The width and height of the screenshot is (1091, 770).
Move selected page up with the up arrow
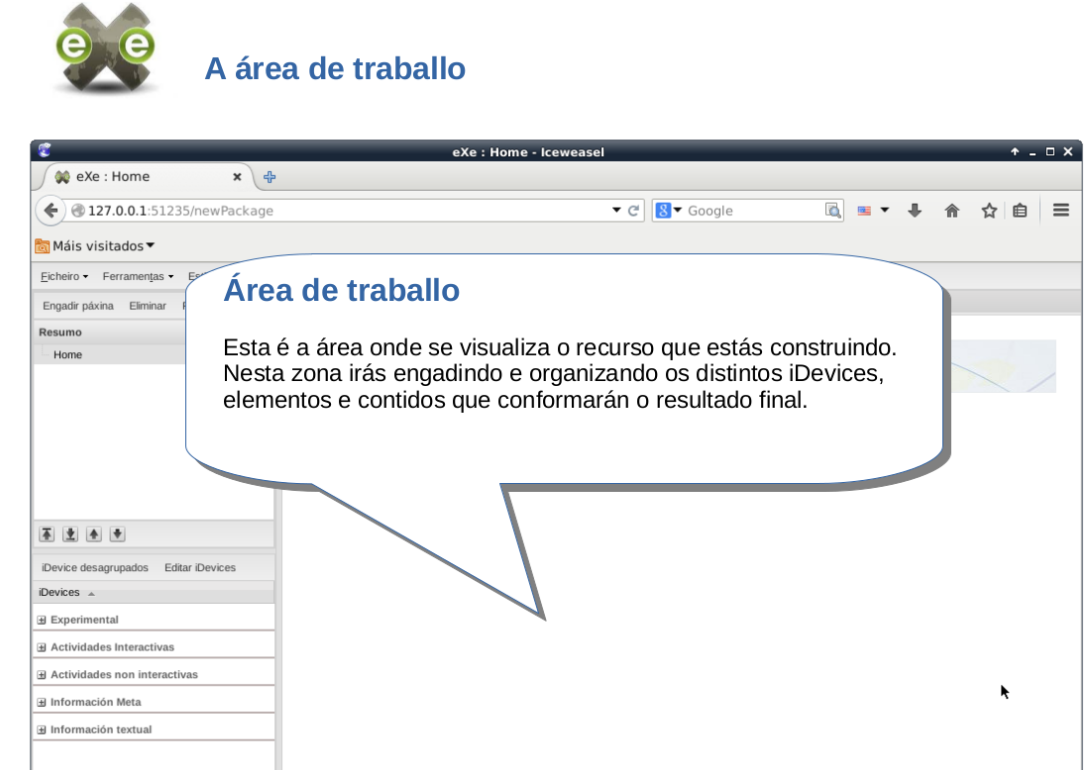point(94,534)
